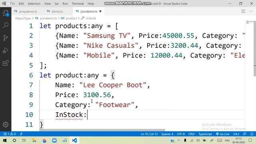Open the Run and Debug view
The image size is (256, 144).
pos(6,50)
